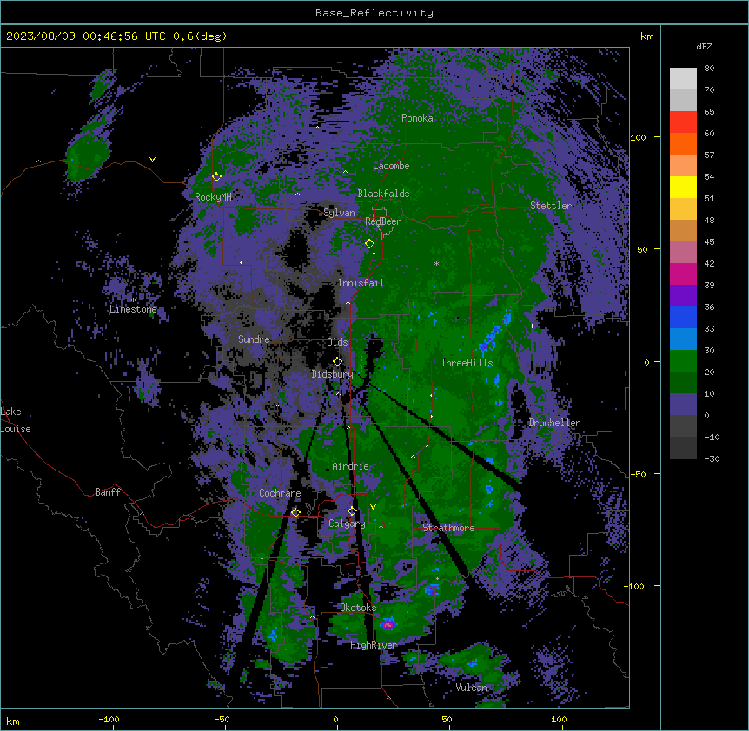Select the yellow diamond marker below Cochrane
The image size is (749, 731).
[295, 512]
